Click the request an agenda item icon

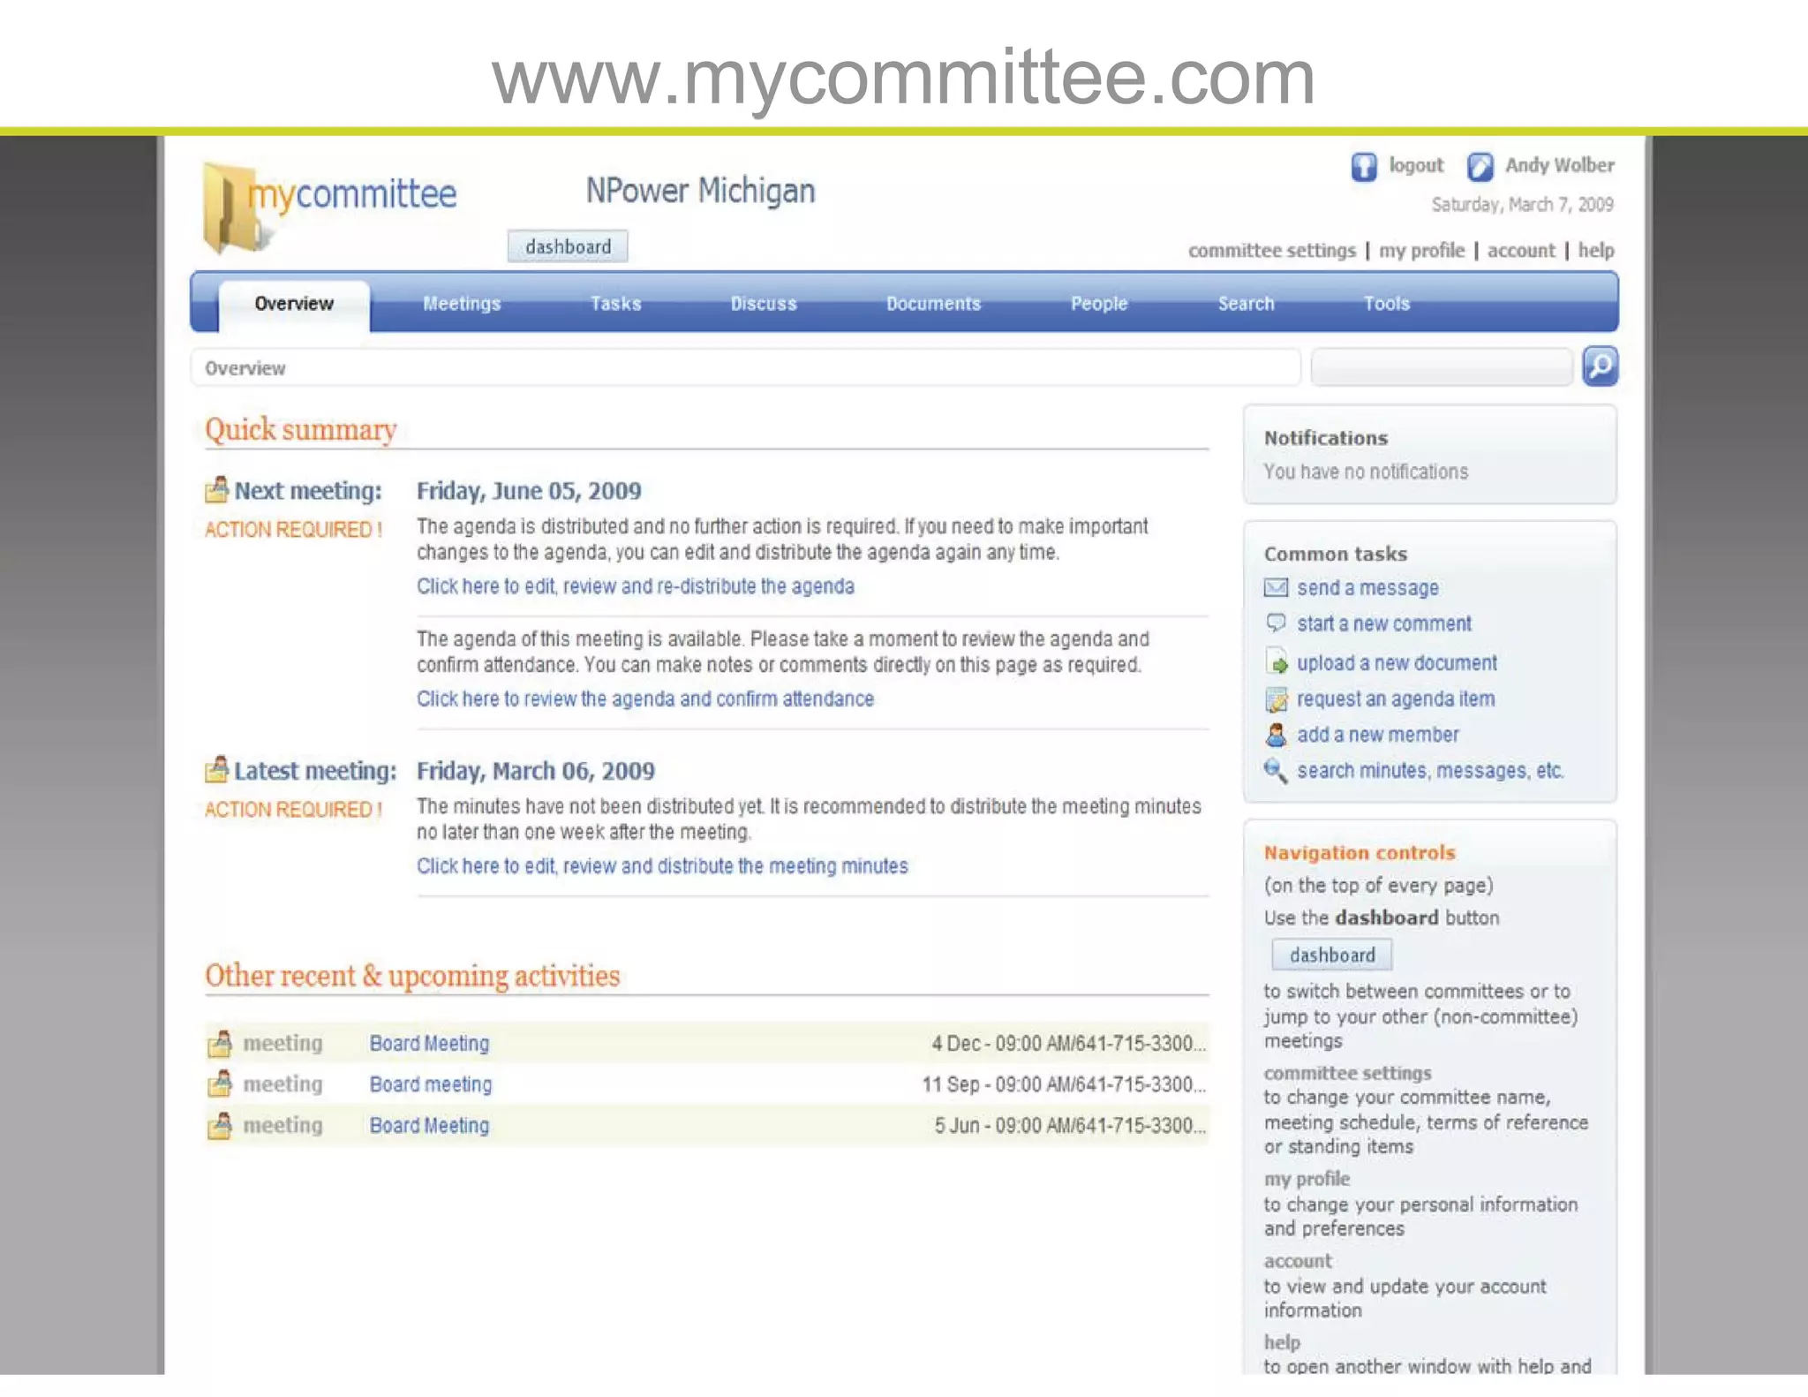[x=1277, y=699]
